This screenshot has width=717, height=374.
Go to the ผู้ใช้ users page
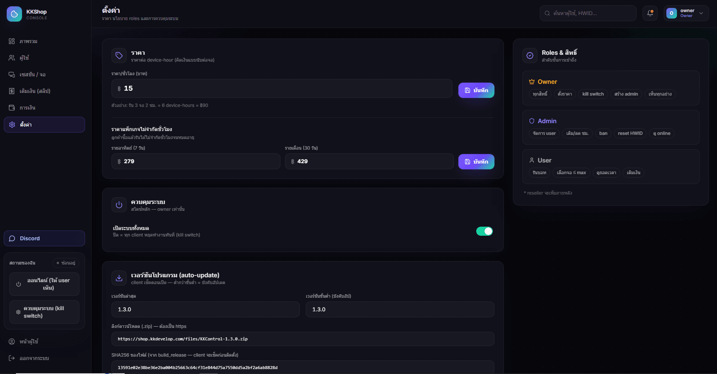pyautogui.click(x=44, y=58)
